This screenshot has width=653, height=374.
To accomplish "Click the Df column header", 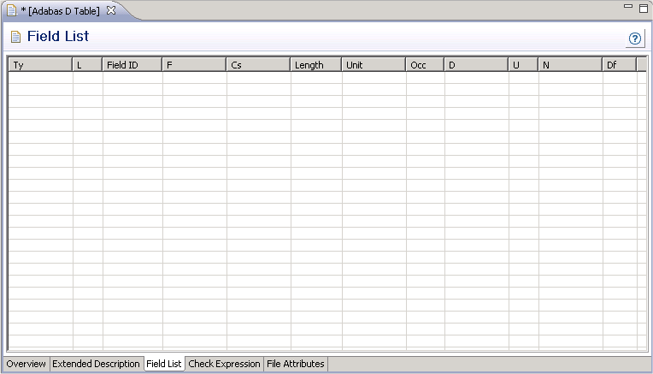I will pos(620,65).
